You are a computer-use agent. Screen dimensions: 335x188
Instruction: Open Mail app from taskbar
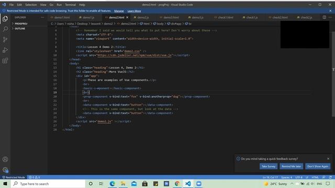coord(134,184)
